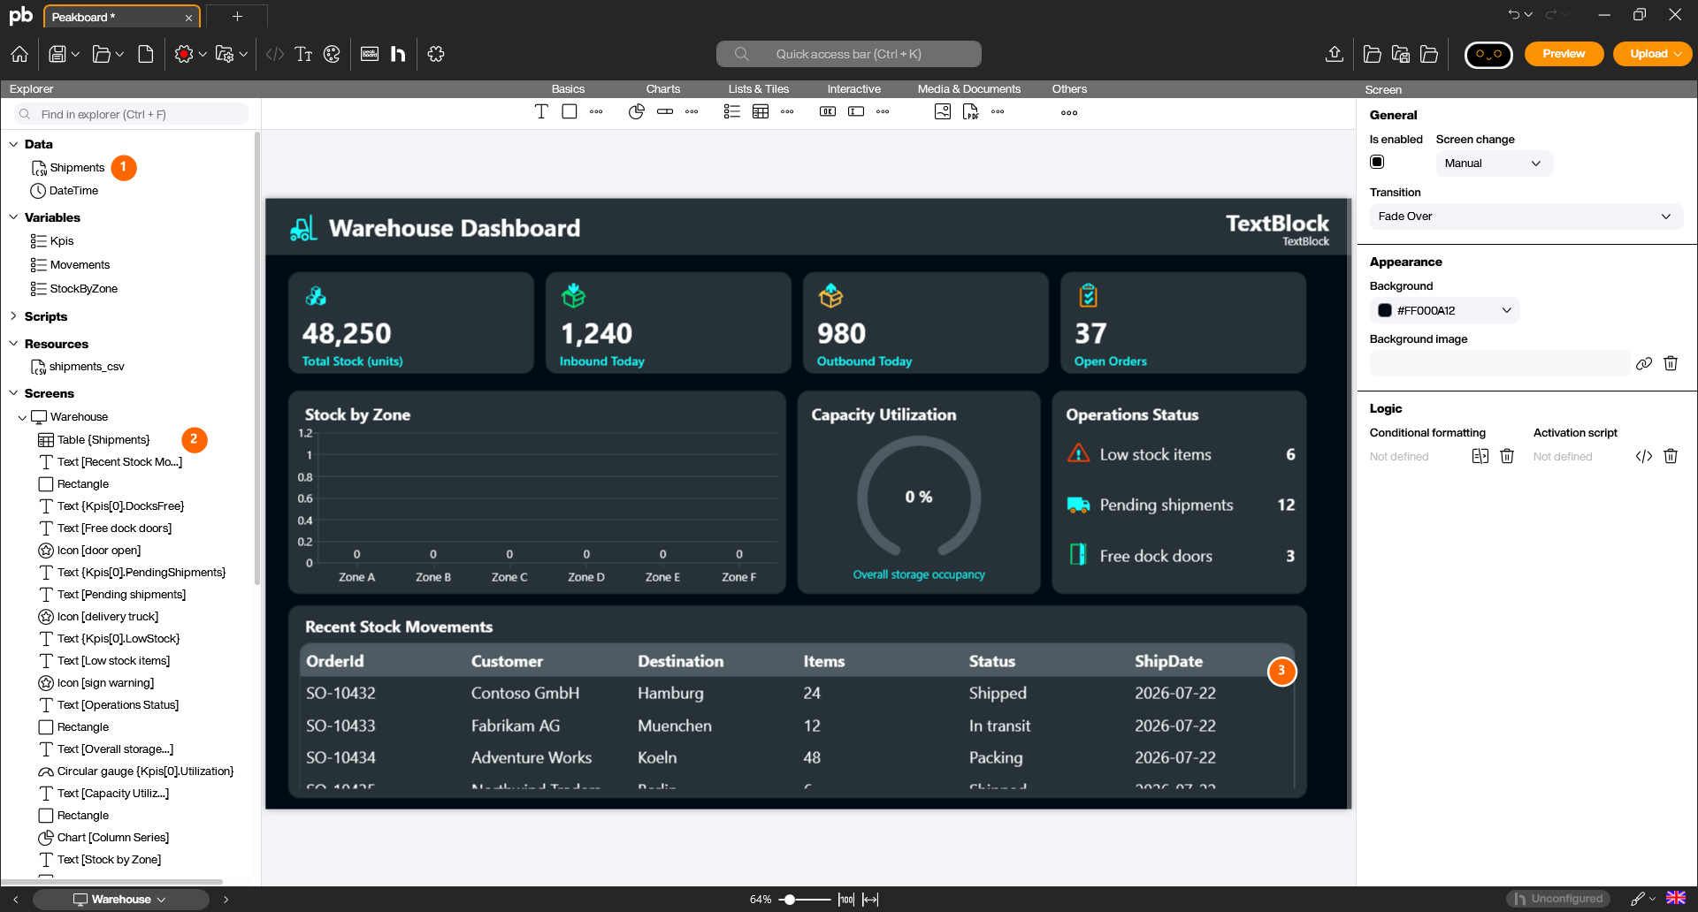Insert a text input box control

(856, 111)
